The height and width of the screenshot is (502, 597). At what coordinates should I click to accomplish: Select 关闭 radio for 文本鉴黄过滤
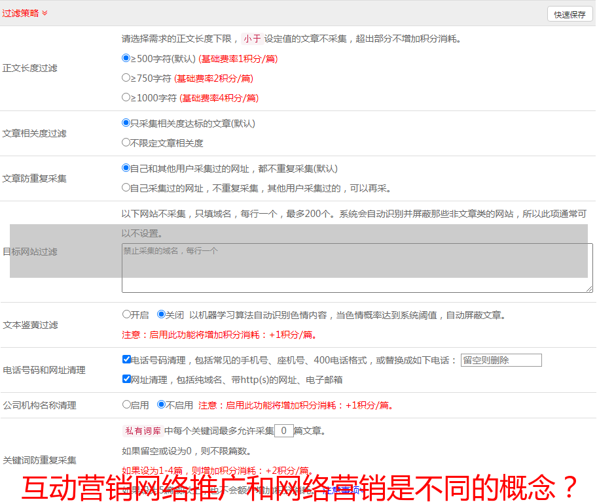point(162,314)
